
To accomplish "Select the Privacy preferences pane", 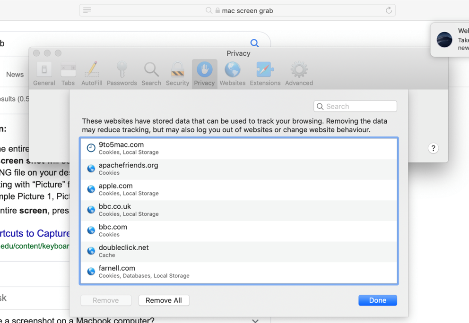I will (205, 74).
